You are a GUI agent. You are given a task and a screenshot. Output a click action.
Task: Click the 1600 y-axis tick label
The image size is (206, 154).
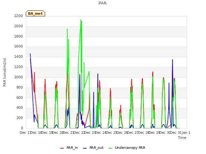click(19, 47)
